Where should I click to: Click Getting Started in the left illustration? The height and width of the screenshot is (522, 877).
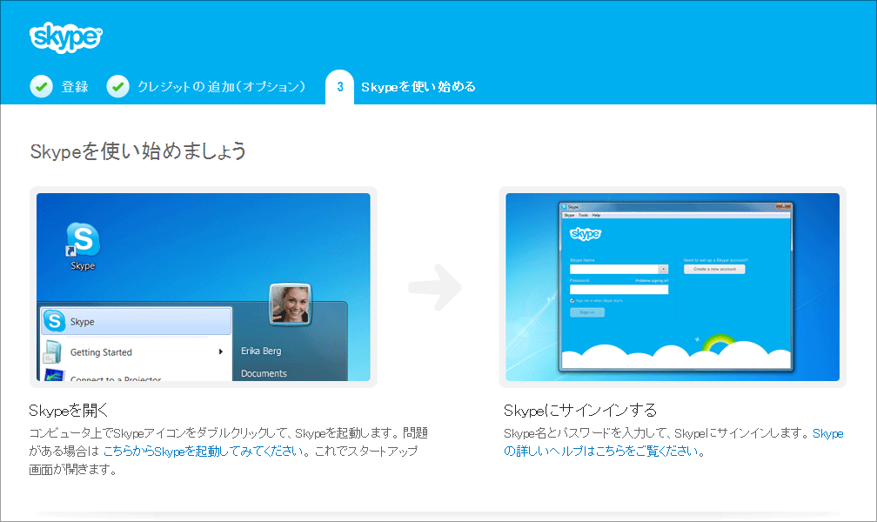[x=101, y=352]
